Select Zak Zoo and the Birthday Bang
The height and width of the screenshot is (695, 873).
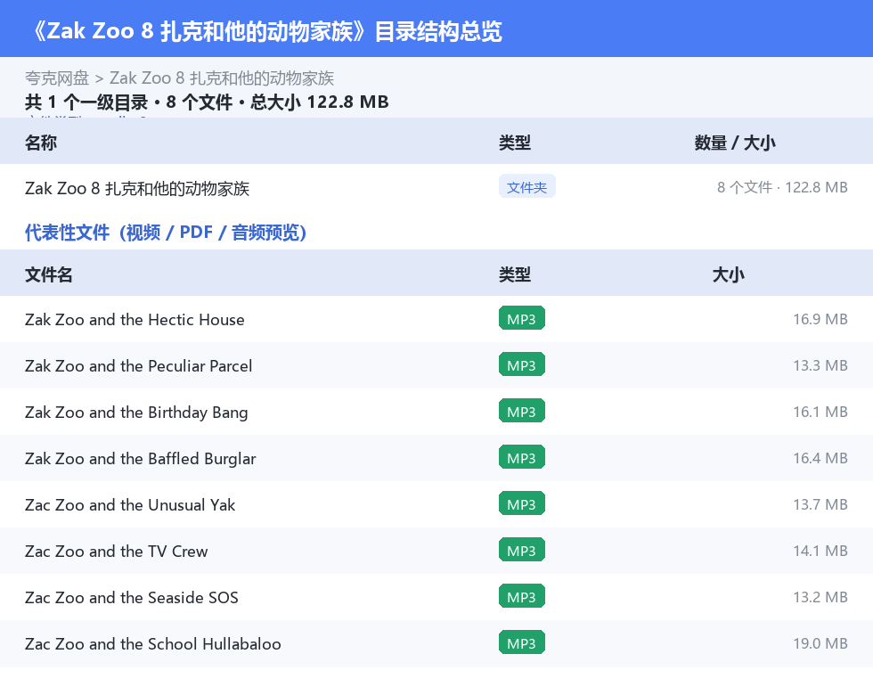(436, 412)
